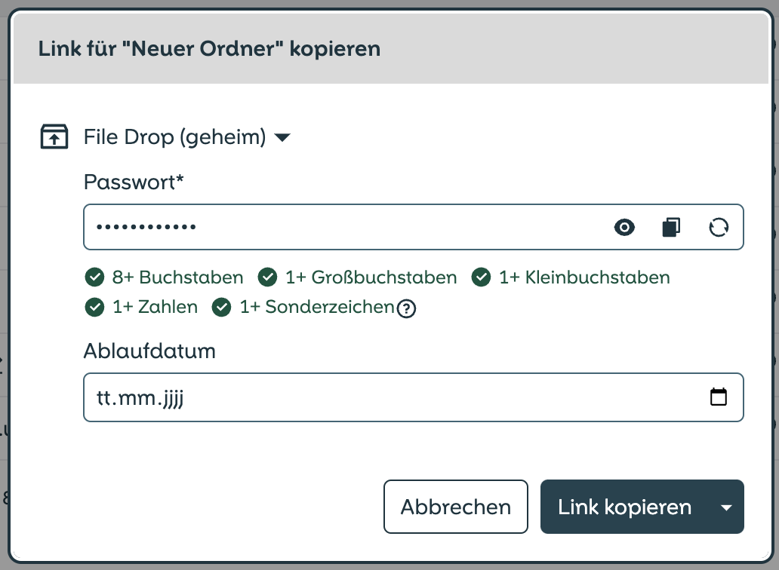This screenshot has height=570, width=779.
Task: Copy the password to clipboard
Action: pyautogui.click(x=671, y=227)
